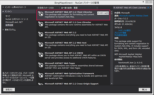
Task: Open the 並べ替え基準 sort dropdown
Action: pos(86,8)
